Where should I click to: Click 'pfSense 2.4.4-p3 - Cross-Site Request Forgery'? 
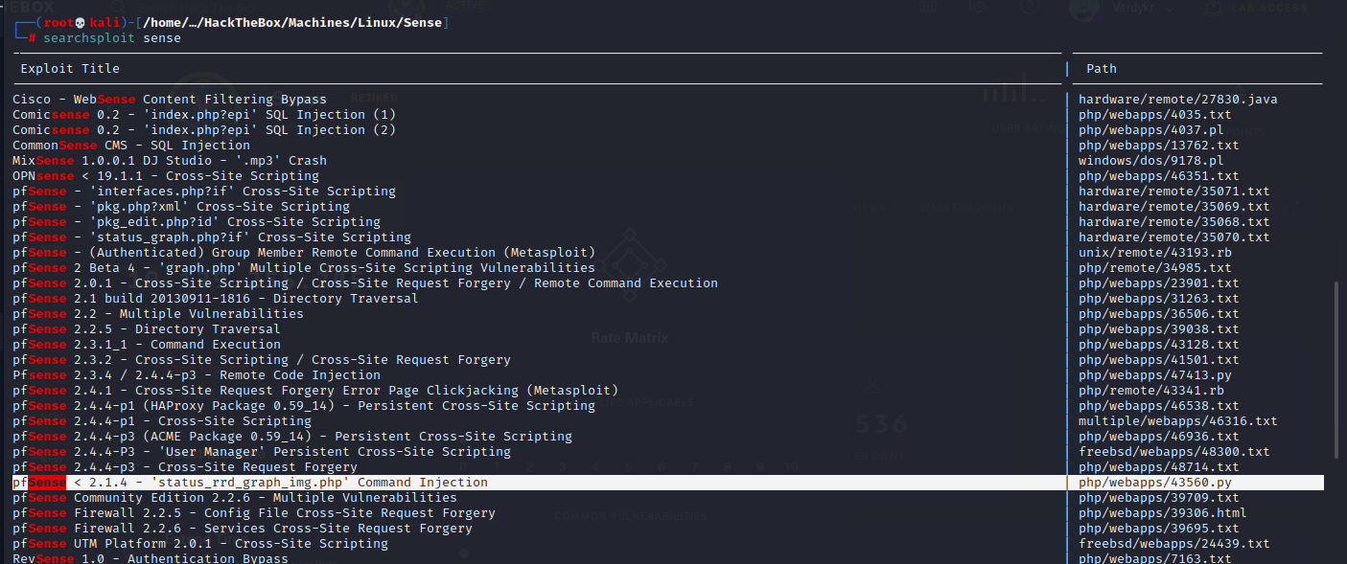click(185, 467)
